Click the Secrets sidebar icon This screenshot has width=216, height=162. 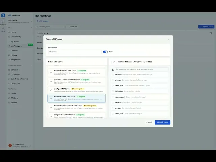(9, 103)
